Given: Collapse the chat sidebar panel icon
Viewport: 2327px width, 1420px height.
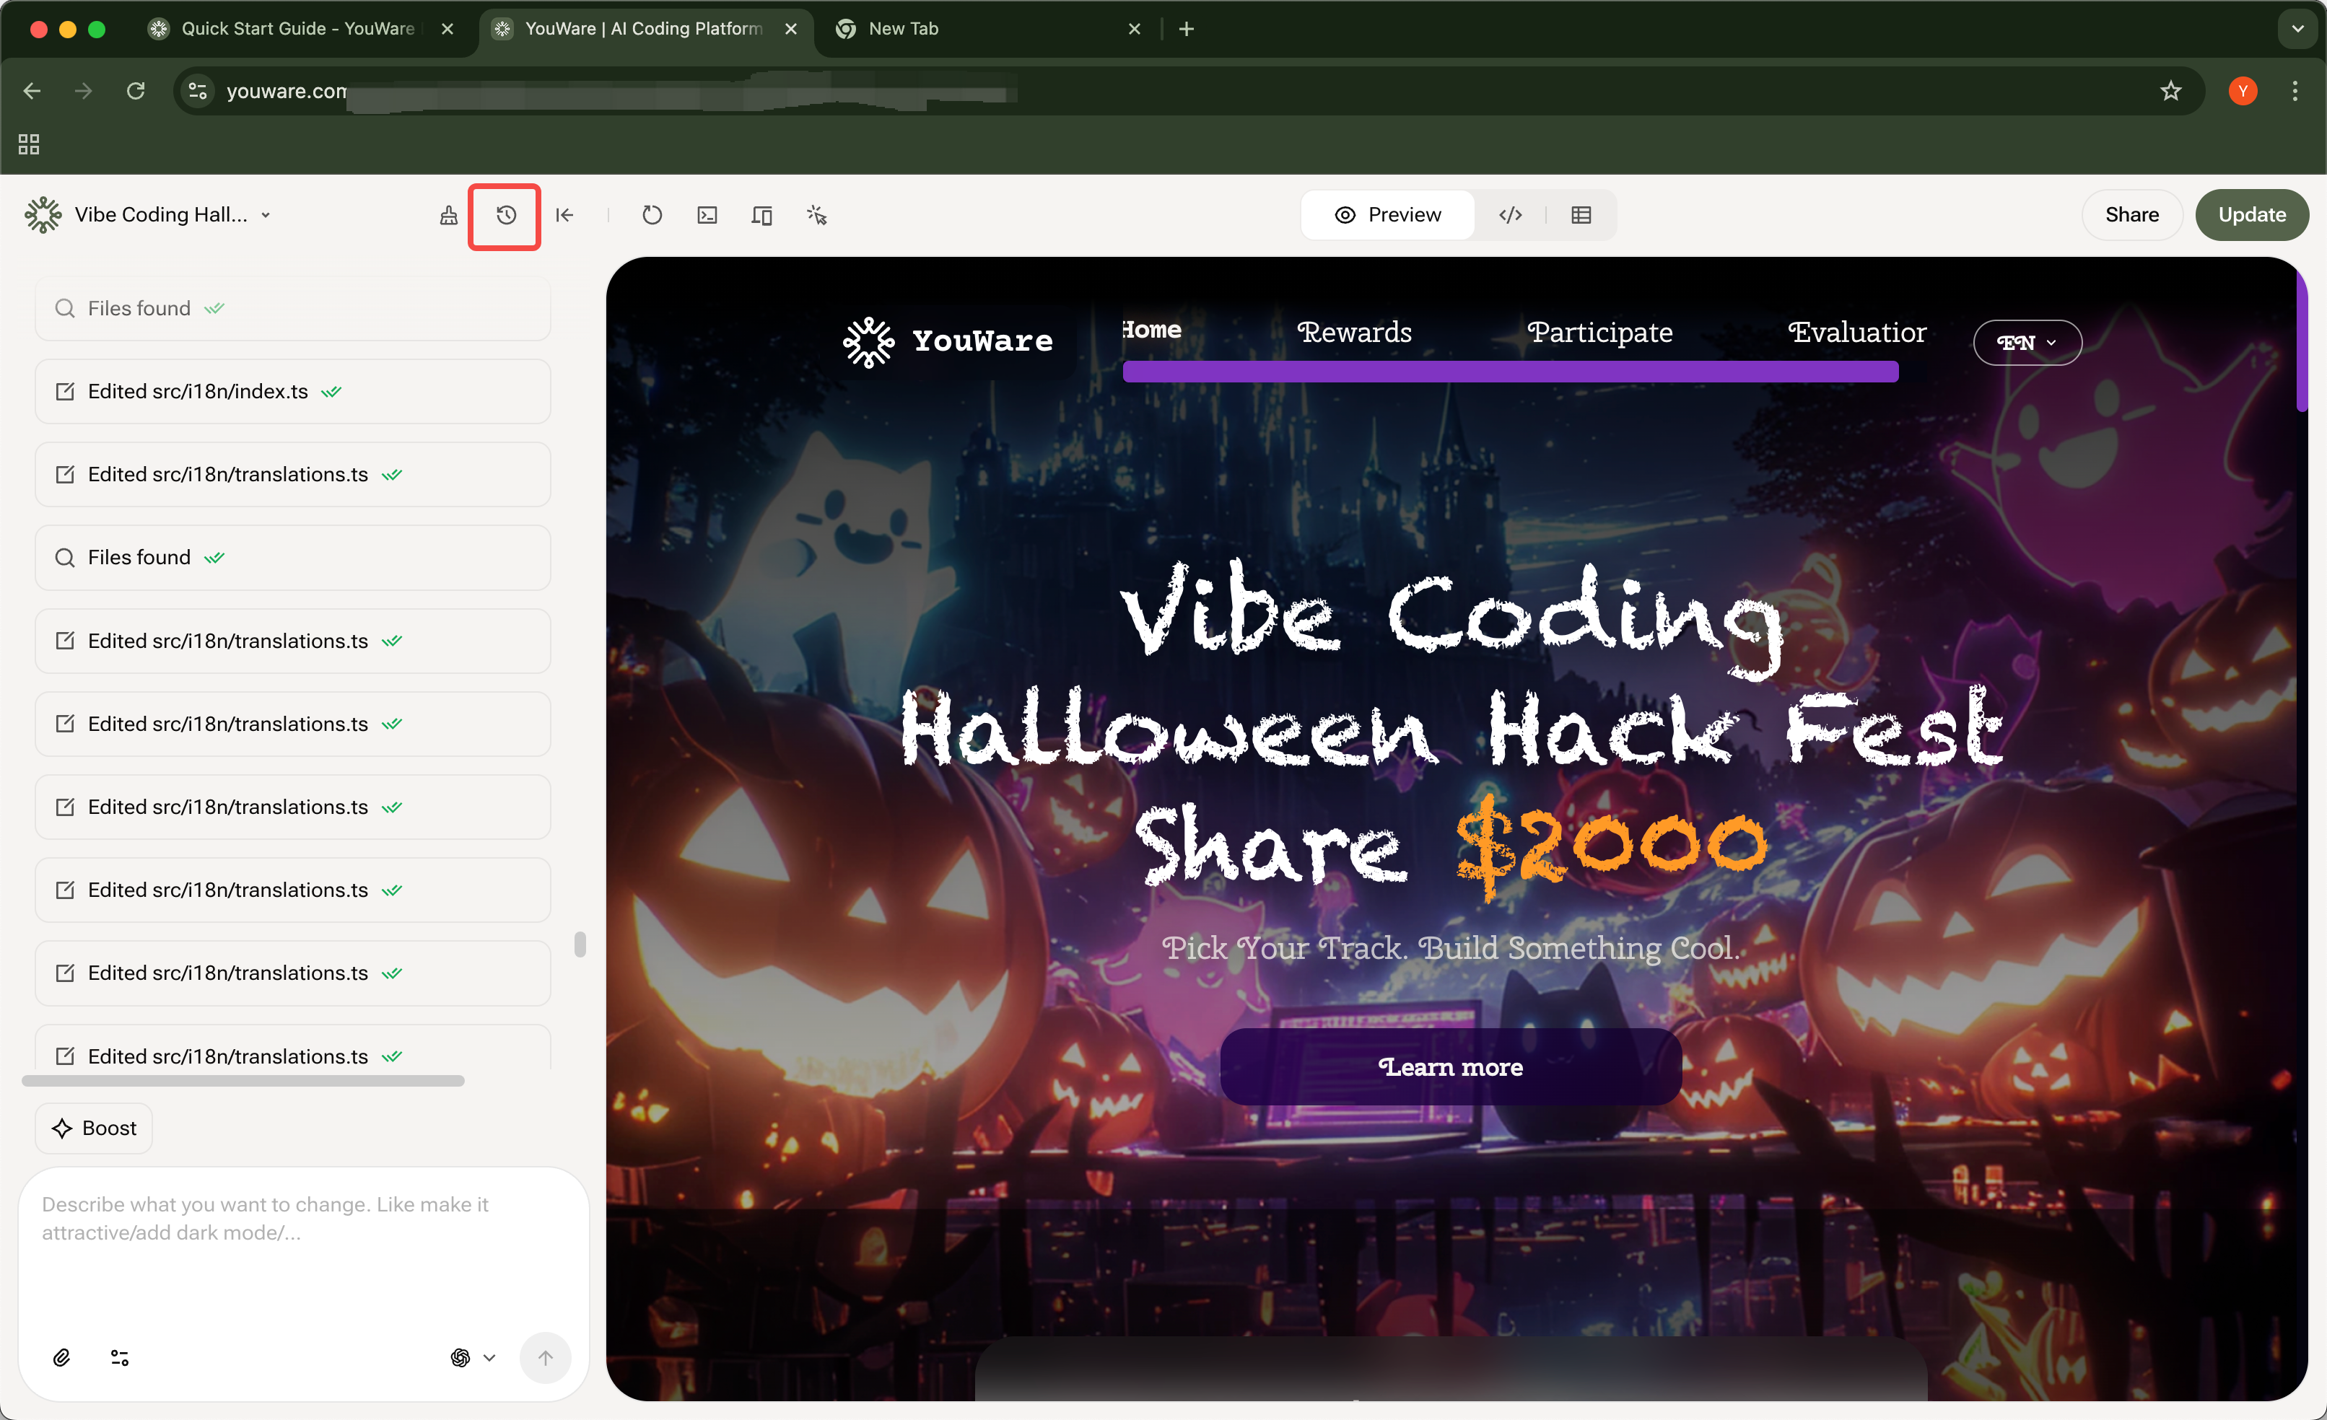Looking at the screenshot, I should click(x=564, y=215).
